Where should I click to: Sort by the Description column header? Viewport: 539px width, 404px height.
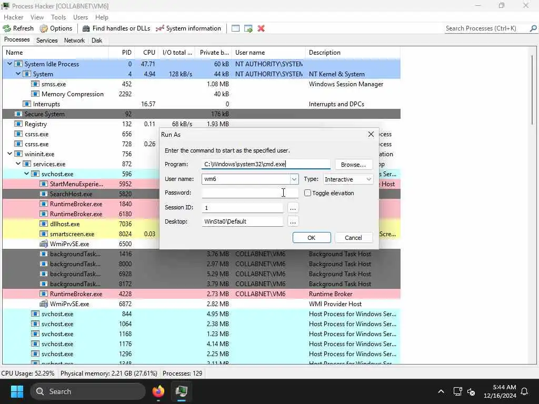coord(353,53)
